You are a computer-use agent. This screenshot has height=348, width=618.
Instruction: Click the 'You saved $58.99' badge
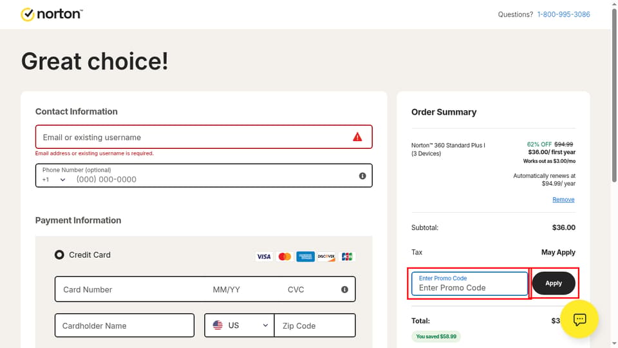coord(436,336)
